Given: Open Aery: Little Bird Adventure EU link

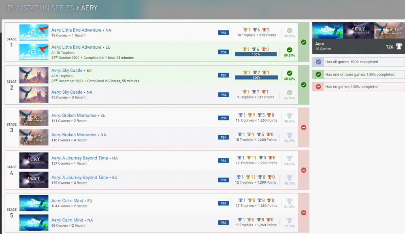Looking at the screenshot, I should [76, 47].
